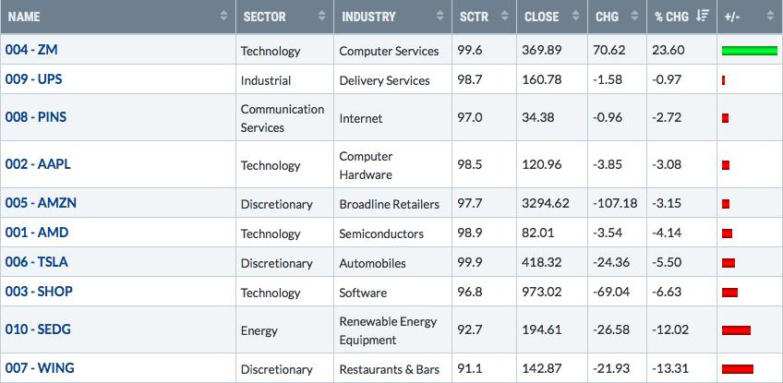Open the 005 - AMZN link

[41, 203]
